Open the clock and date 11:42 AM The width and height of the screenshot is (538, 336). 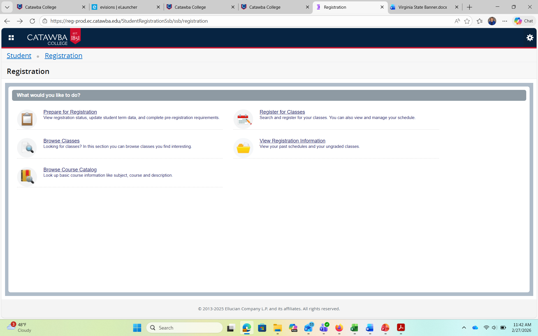click(x=522, y=328)
